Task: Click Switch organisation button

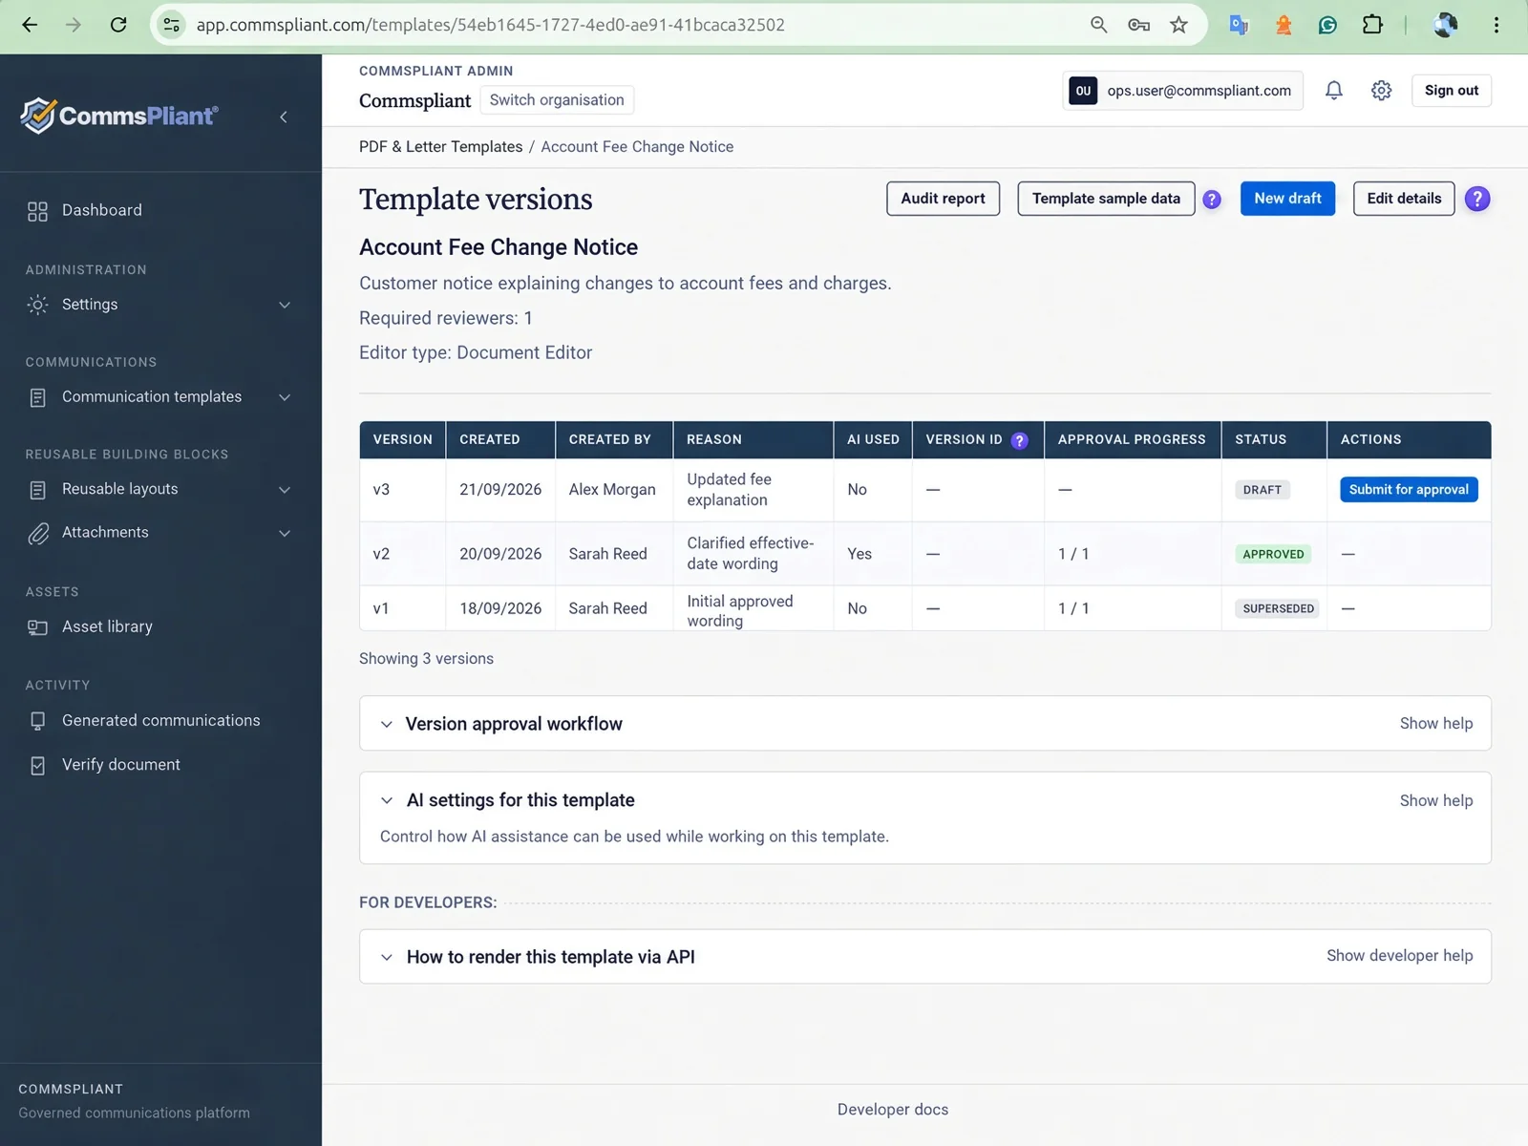Action: click(x=557, y=100)
